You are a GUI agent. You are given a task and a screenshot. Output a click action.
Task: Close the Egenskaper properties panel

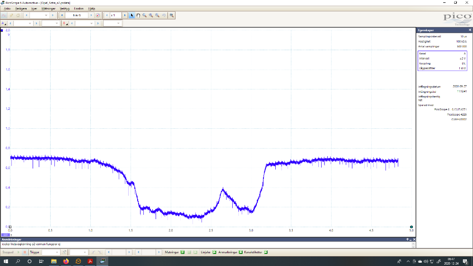click(470, 30)
